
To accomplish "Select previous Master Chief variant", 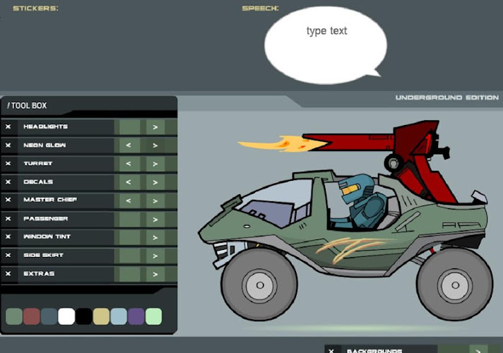I will pyautogui.click(x=129, y=201).
